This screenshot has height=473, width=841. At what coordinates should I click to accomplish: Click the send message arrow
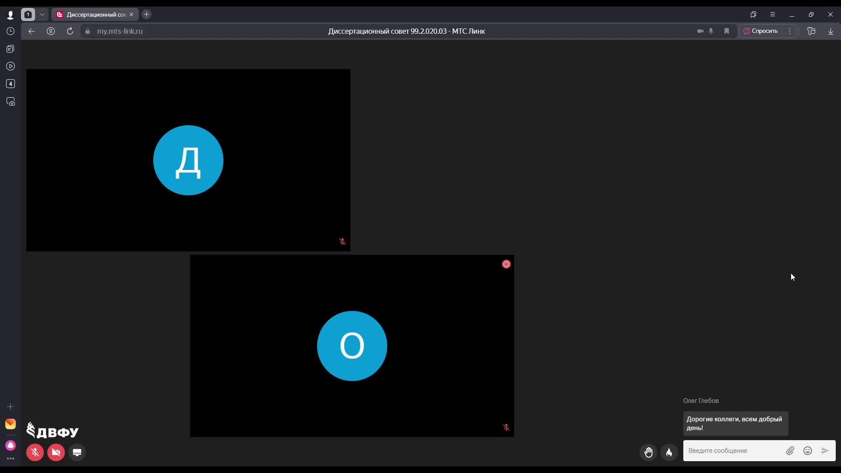pos(825,451)
